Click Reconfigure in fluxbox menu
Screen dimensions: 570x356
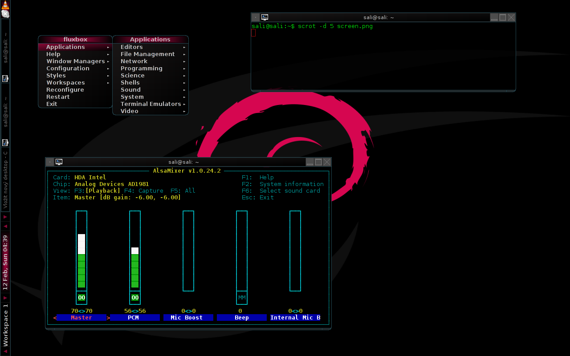(75, 89)
